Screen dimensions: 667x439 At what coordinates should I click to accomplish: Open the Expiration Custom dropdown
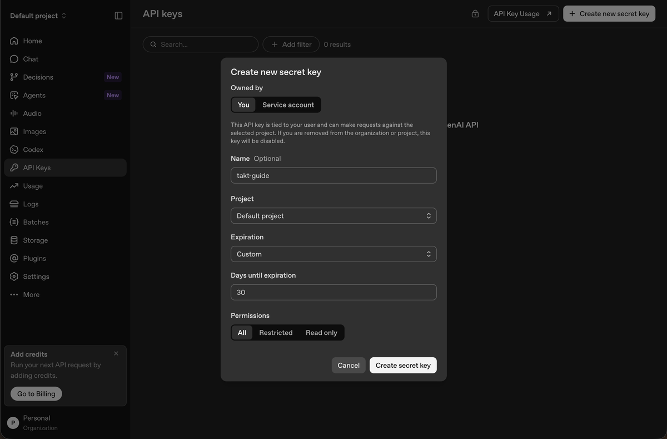333,254
